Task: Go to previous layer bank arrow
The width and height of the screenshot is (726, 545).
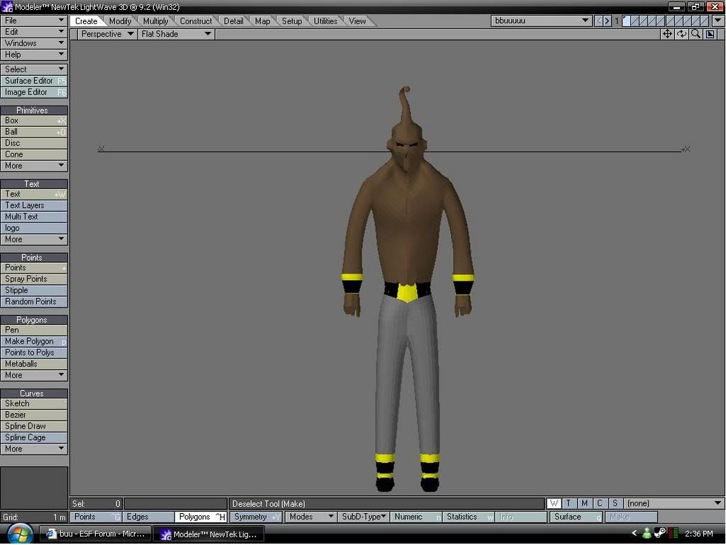Action: pyautogui.click(x=598, y=21)
